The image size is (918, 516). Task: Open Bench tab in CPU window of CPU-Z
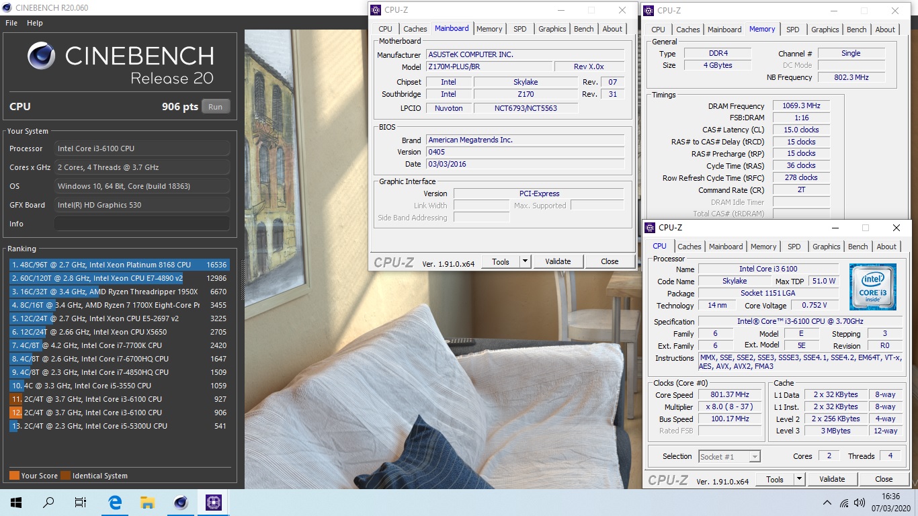point(858,247)
